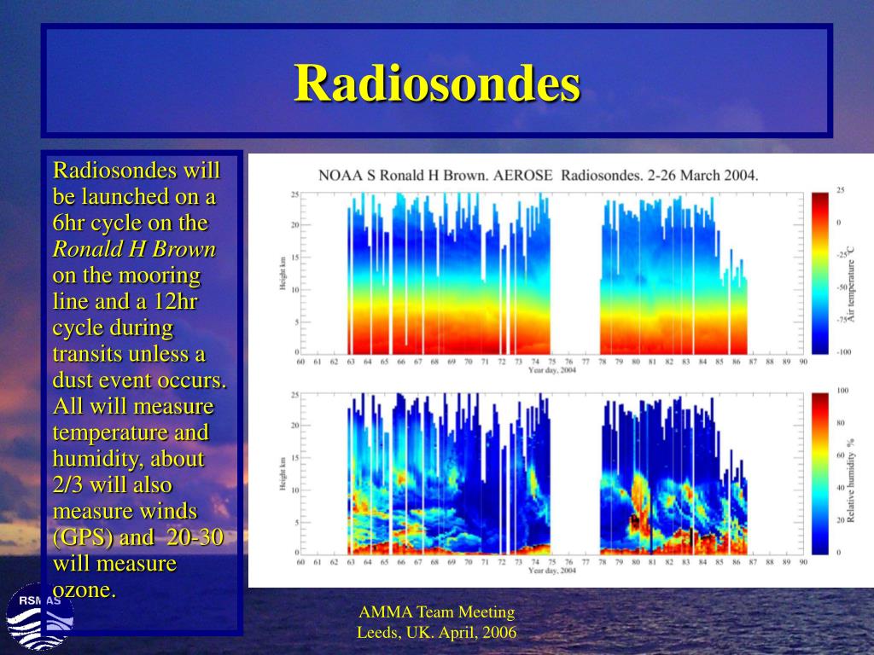Click the relative humidity color scale bar
Image resolution: width=874 pixels, height=655 pixels.
click(820, 473)
